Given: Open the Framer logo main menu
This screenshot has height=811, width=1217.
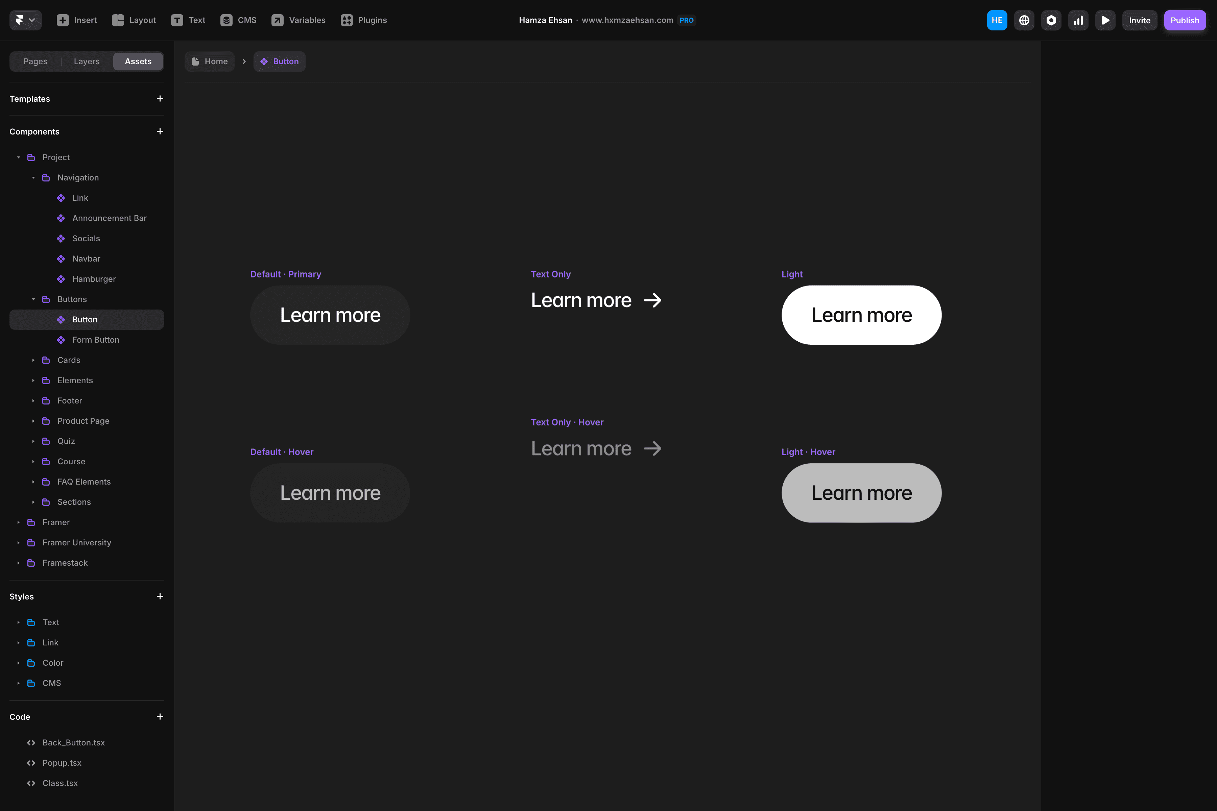Looking at the screenshot, I should click(25, 20).
